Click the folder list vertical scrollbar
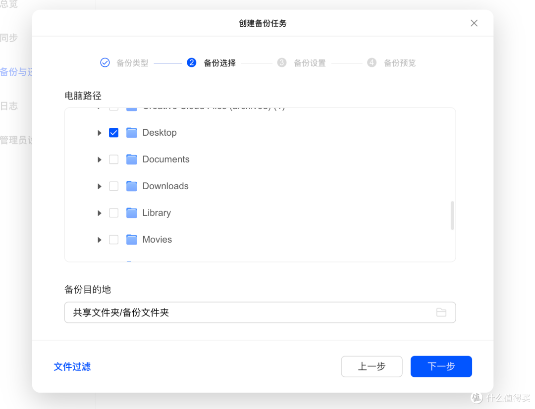The image size is (535, 409). (x=452, y=215)
